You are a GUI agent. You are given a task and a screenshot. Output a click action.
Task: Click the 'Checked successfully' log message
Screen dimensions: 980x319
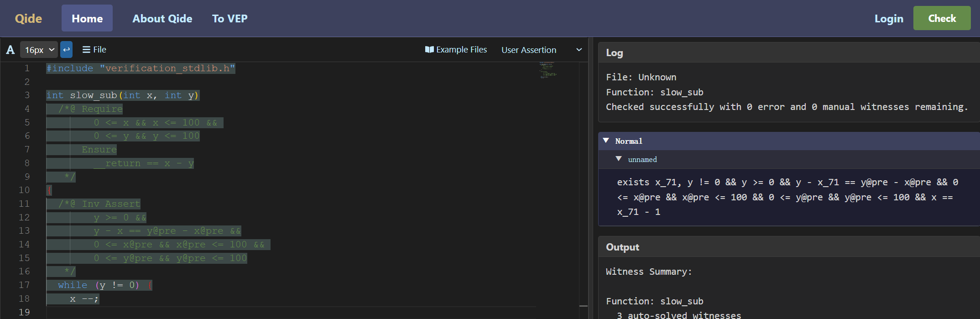(787, 107)
